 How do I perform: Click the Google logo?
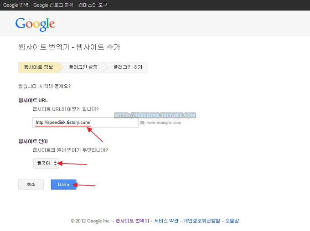(35, 24)
